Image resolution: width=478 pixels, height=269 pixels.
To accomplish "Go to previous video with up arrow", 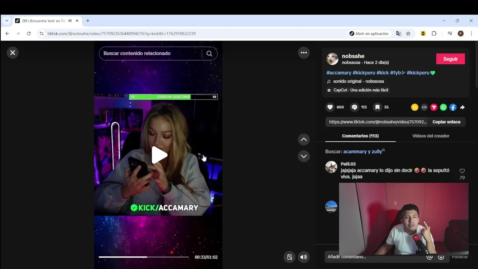I will [304, 139].
